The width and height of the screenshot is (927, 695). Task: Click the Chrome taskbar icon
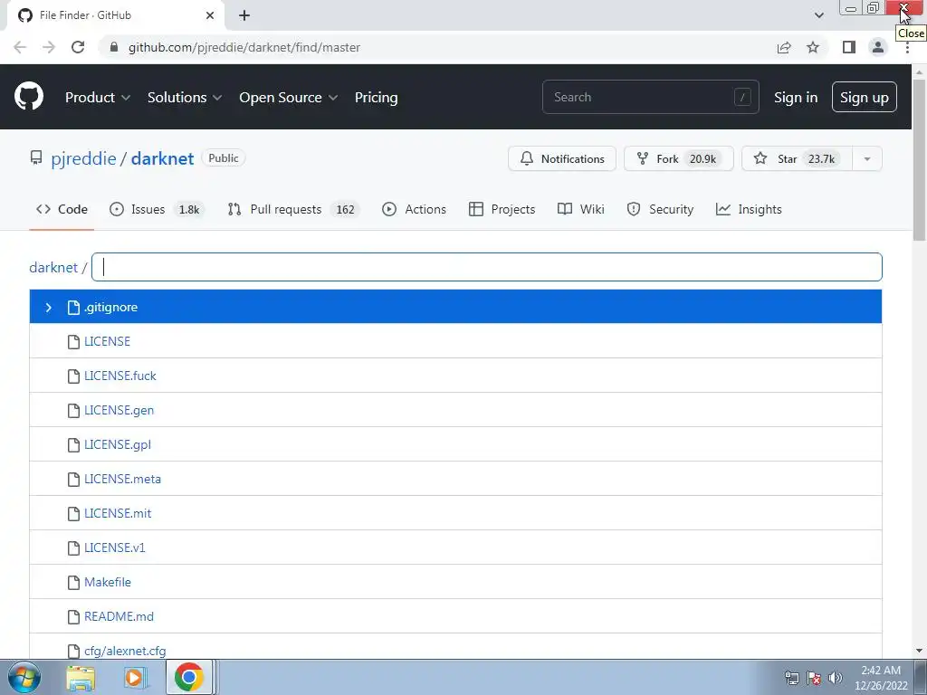coord(188,677)
